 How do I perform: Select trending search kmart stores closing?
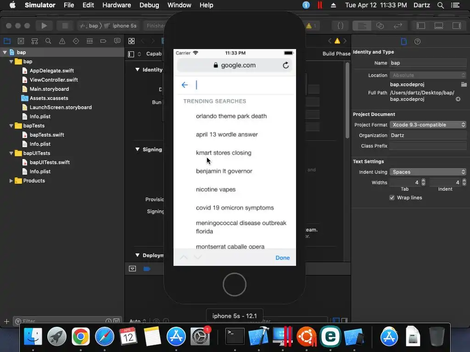224,153
